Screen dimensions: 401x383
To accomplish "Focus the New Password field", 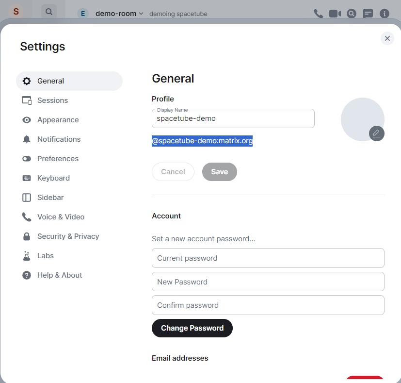I will [268, 282].
